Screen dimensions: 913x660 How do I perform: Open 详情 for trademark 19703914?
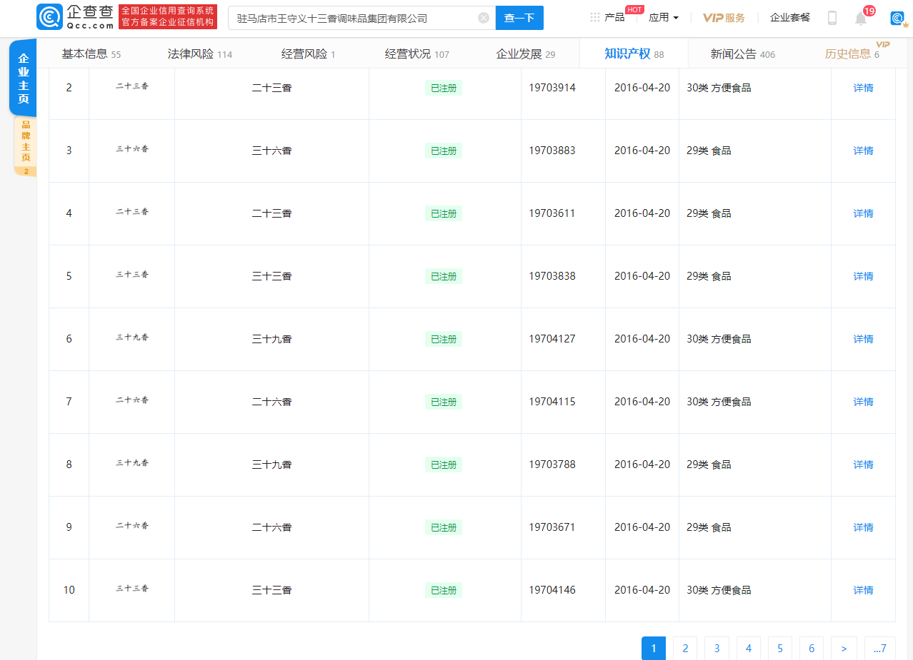pyautogui.click(x=863, y=88)
